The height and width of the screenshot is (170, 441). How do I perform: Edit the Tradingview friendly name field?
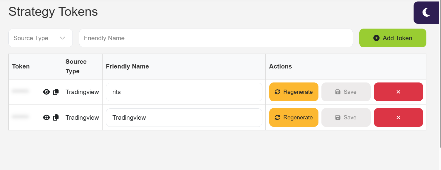click(x=184, y=118)
